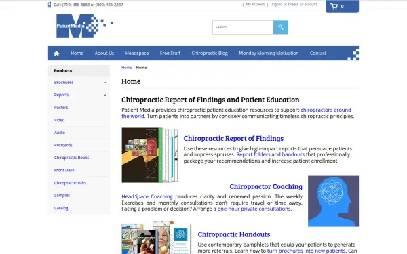Screen dimensions: 407x254
Task: Open the Brochures category
Action: (64, 82)
